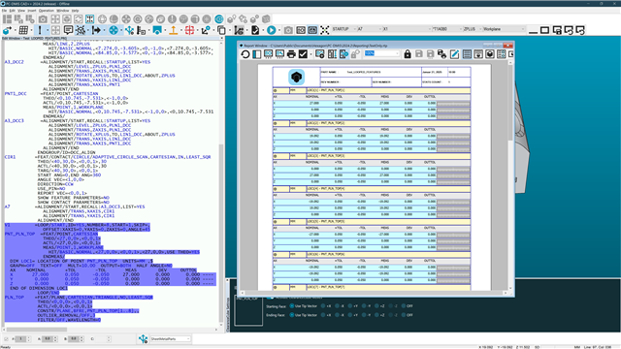Click the B value stepper field at bottom
The width and height of the screenshot is (621, 349).
76,339
